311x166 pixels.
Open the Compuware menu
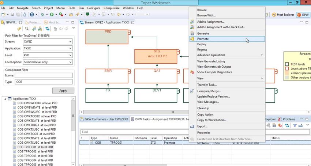tap(112, 8)
